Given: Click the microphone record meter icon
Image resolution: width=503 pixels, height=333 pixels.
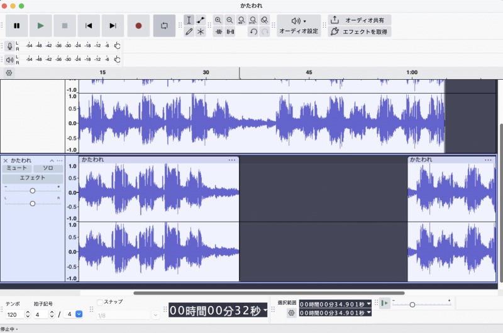Looking at the screenshot, I should (9, 46).
